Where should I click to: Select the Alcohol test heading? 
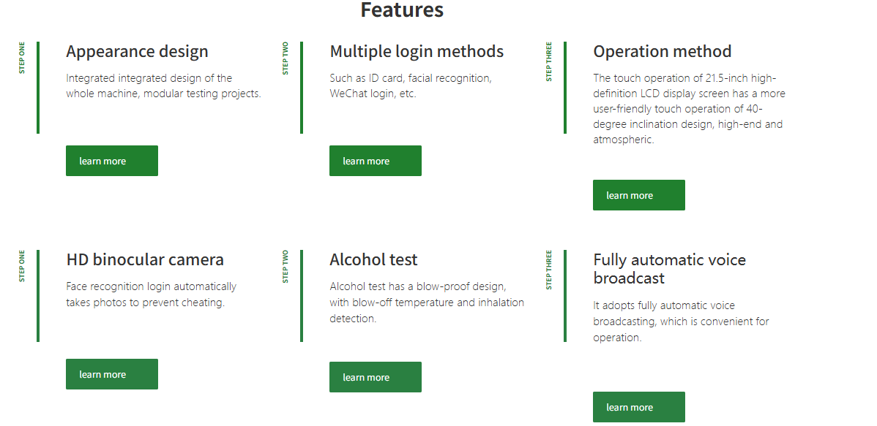(373, 259)
